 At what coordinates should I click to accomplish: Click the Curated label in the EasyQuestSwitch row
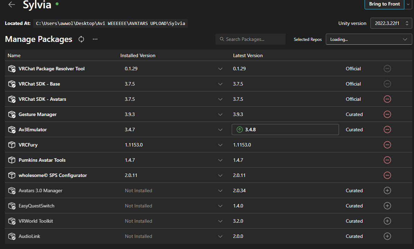[354, 206]
